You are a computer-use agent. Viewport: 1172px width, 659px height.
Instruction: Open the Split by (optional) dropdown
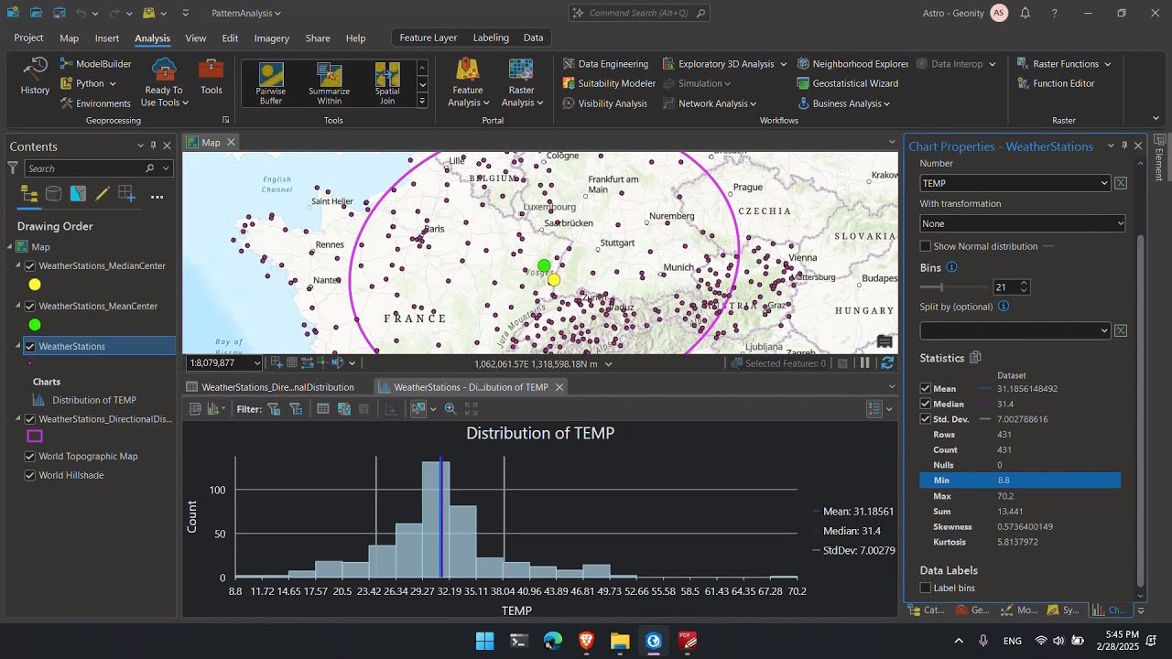1015,330
